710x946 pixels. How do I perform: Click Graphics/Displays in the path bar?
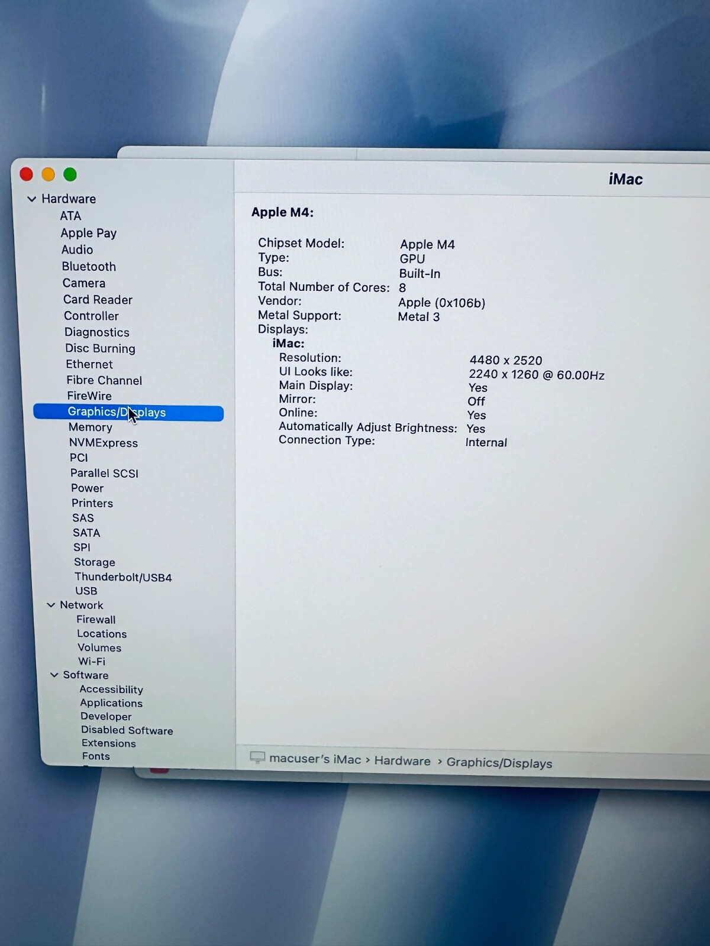tap(499, 763)
